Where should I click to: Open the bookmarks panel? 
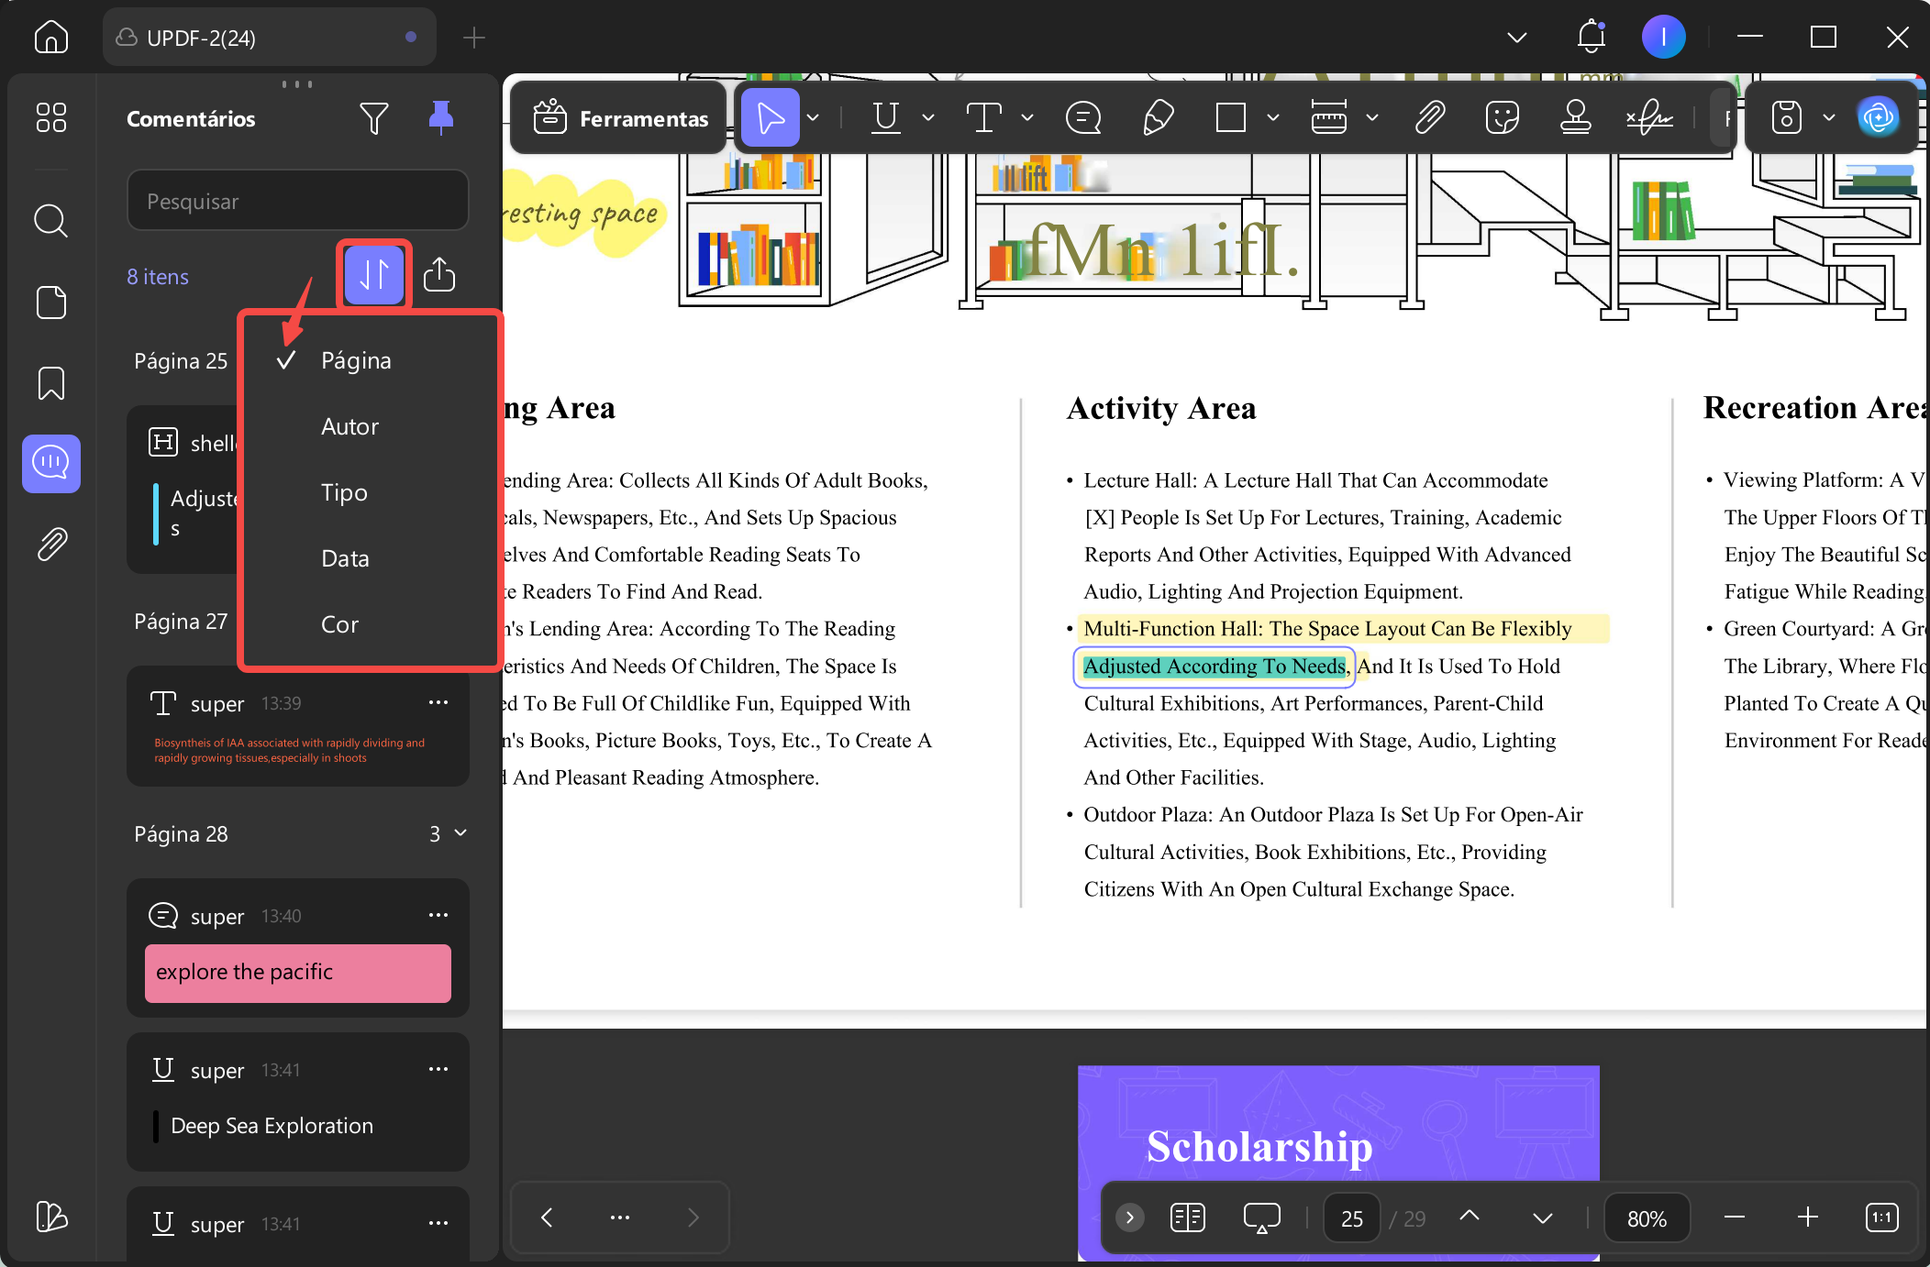pyautogui.click(x=51, y=383)
